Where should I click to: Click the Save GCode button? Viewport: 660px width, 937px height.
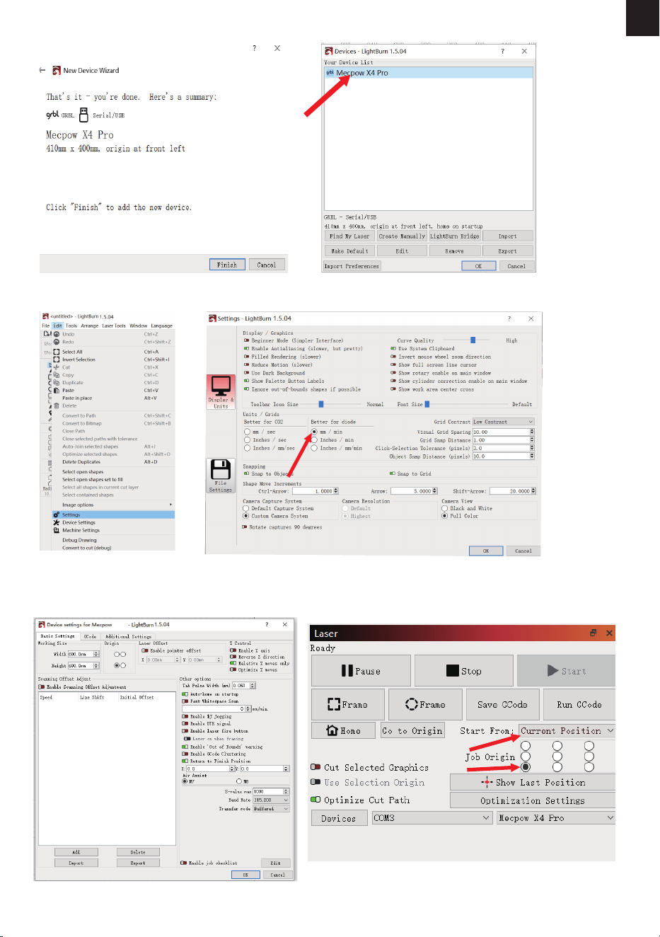tap(502, 705)
